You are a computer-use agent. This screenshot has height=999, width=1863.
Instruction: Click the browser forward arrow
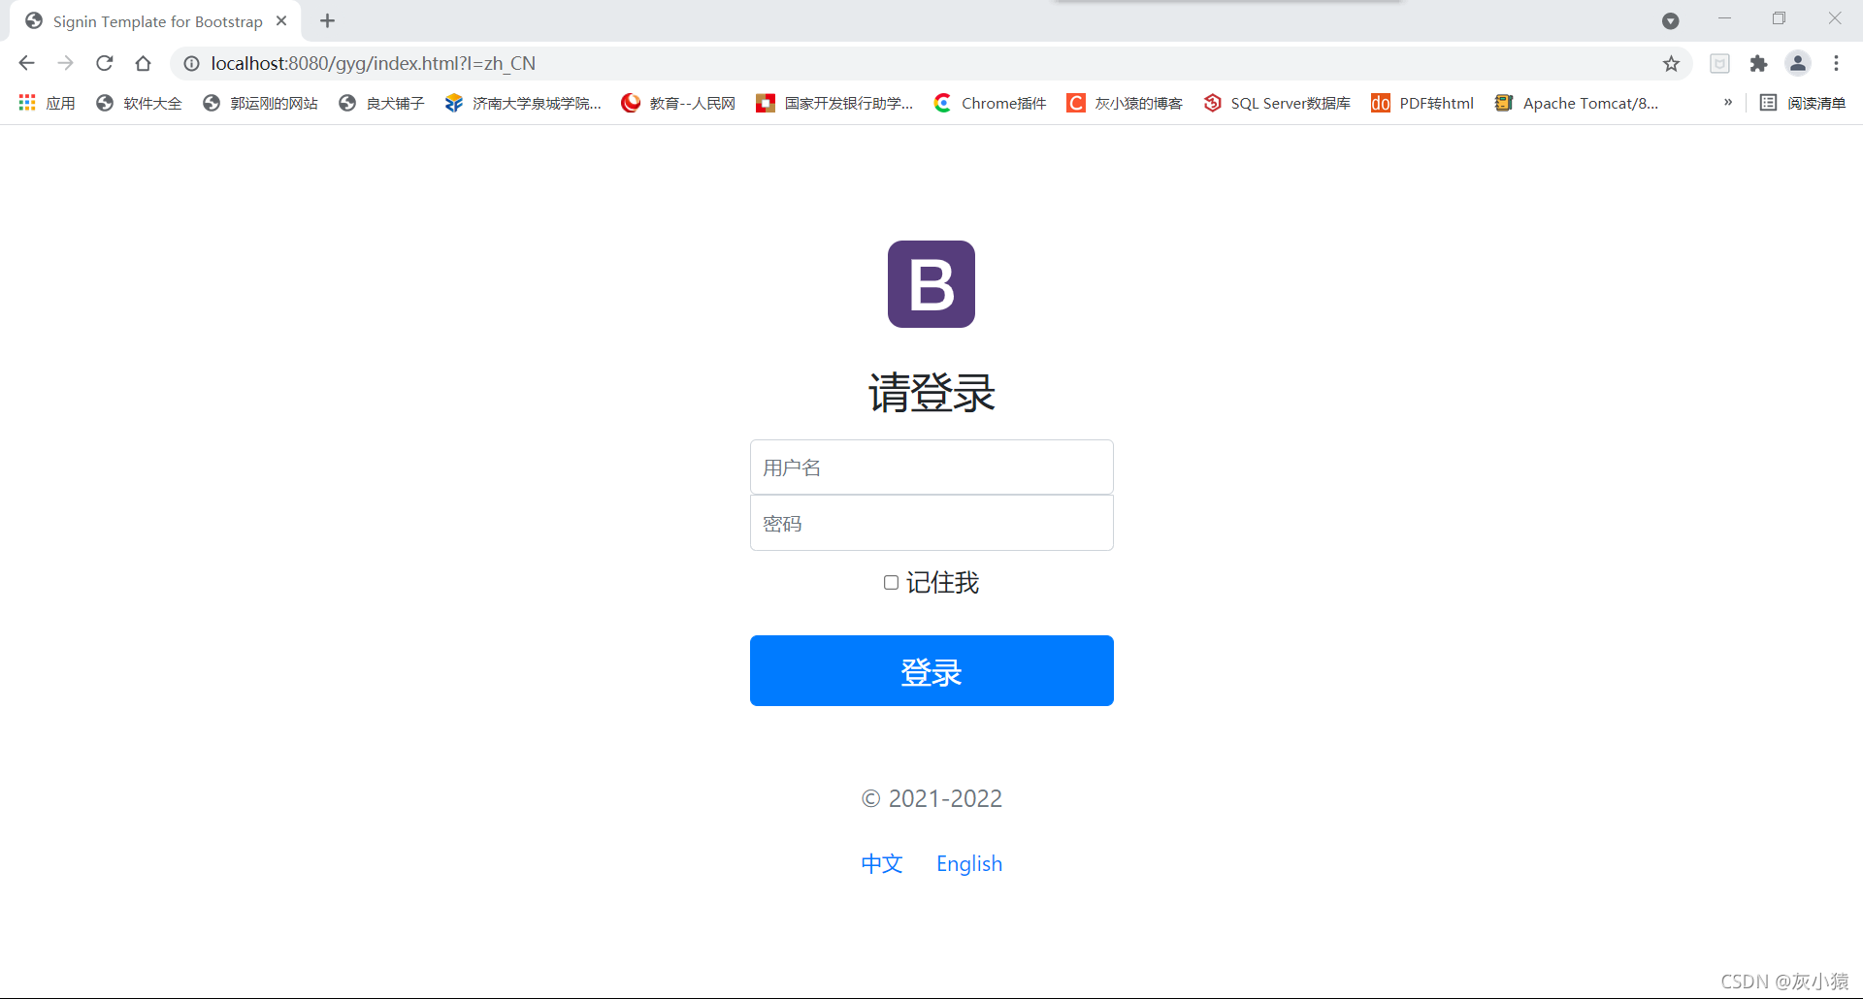click(x=65, y=63)
